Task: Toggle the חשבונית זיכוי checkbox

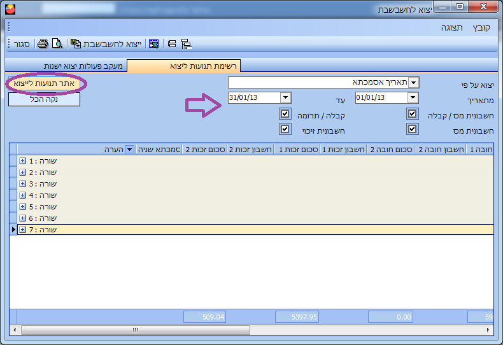Action: tap(285, 129)
